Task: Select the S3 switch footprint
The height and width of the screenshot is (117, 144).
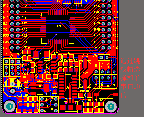Action: coord(106,94)
